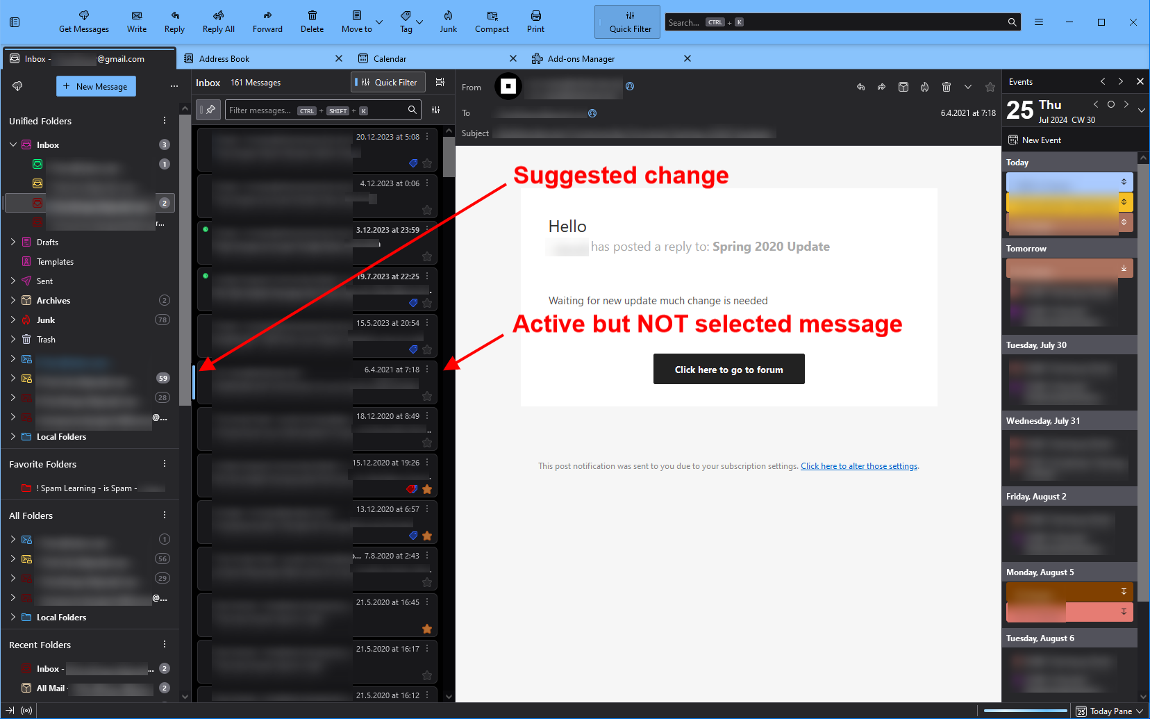Image resolution: width=1150 pixels, height=719 pixels.
Task: Switch to the Calendar tab
Action: 390,59
